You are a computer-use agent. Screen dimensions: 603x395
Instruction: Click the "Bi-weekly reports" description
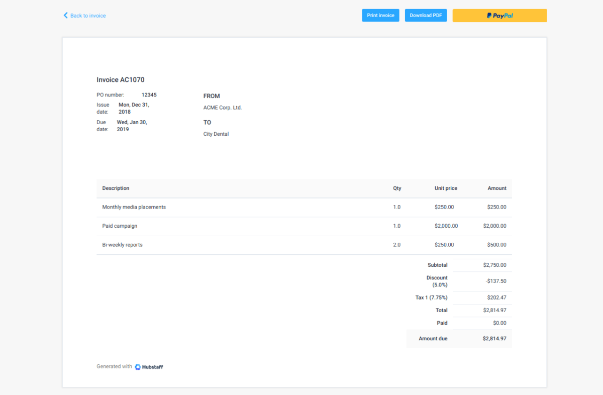(x=122, y=245)
